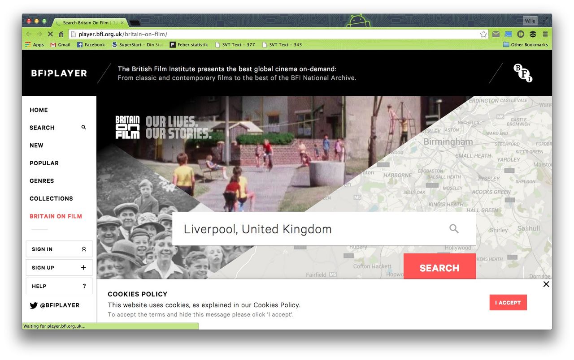Click the magnifier icon in the location search box

coord(454,229)
